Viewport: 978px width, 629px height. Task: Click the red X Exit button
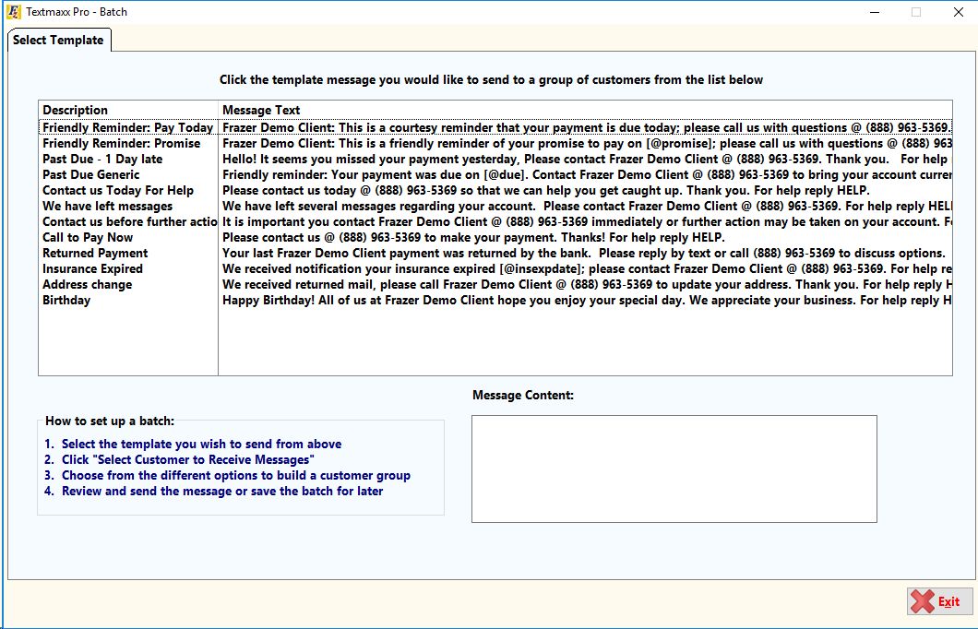tap(939, 601)
